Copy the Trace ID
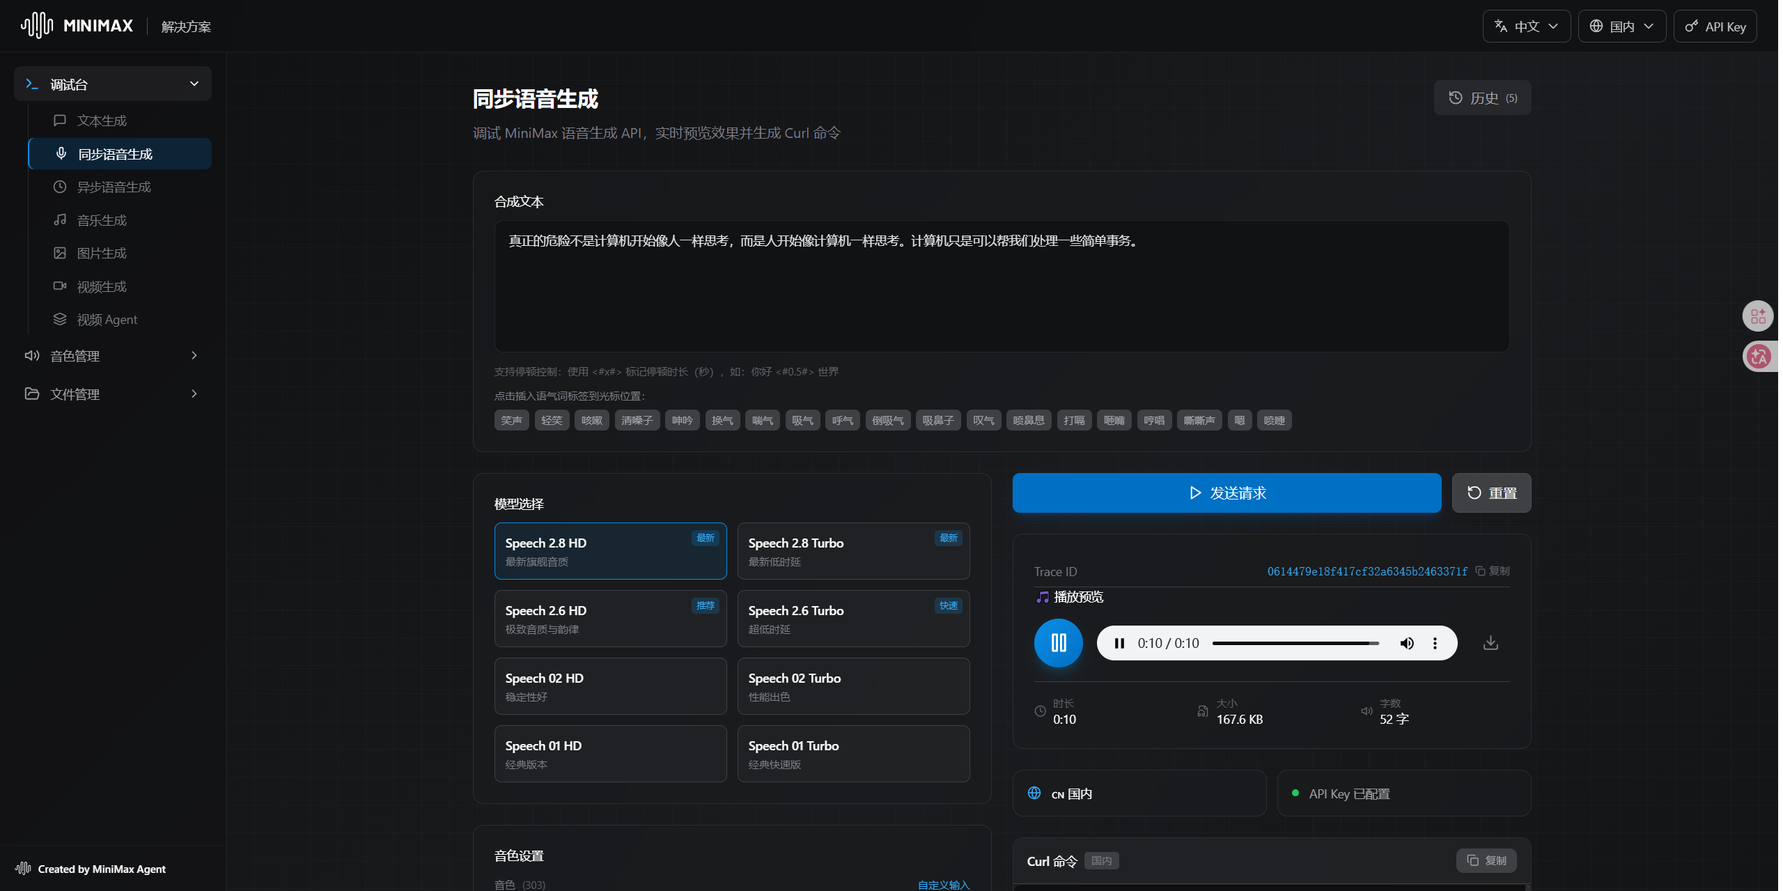Screen dimensions: 1783x891 tap(1493, 571)
